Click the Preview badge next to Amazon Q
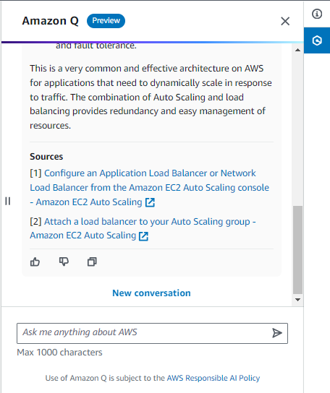 point(106,21)
